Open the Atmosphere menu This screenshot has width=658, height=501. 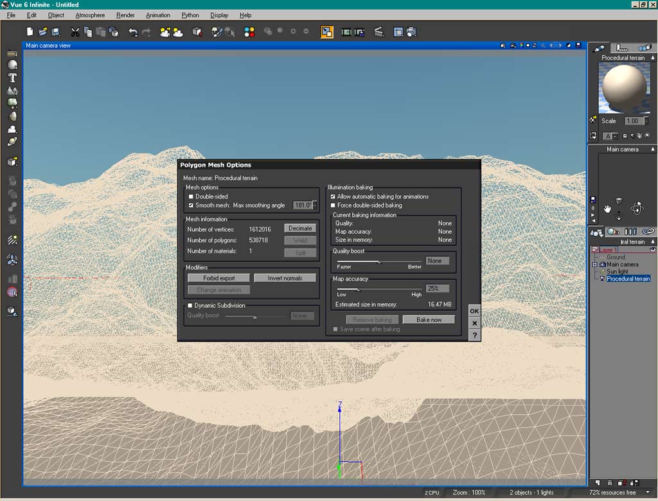[x=90, y=15]
